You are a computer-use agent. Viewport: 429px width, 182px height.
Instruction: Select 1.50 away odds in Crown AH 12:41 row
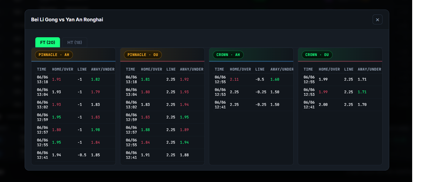tap(275, 105)
